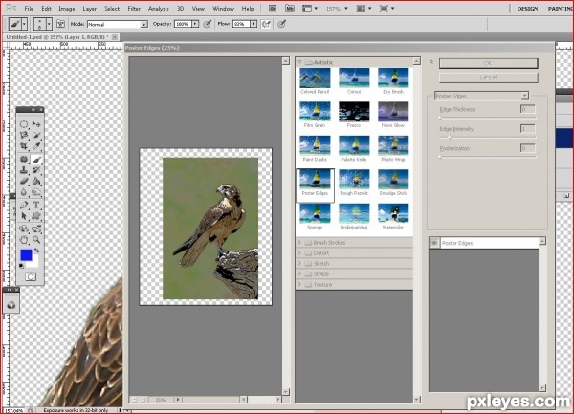Expand the Brush Strokes filter folder

[299, 242]
